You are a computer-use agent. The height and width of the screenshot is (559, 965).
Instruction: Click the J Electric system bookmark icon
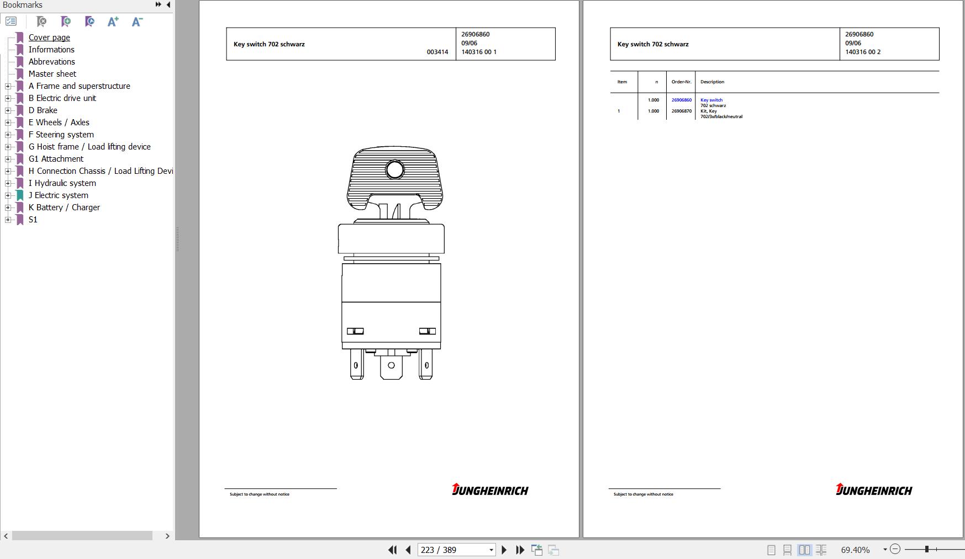20,195
